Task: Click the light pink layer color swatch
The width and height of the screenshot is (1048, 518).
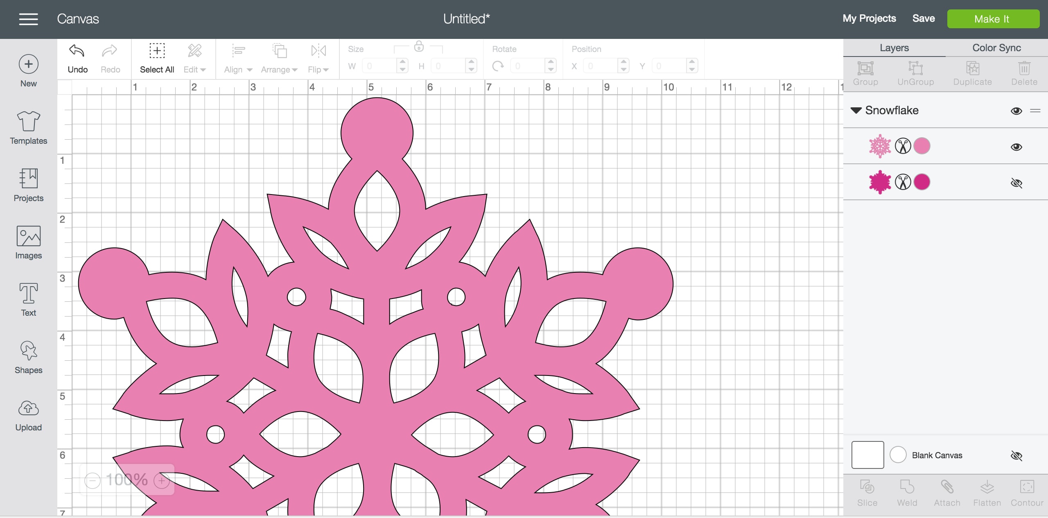Action: 922,146
